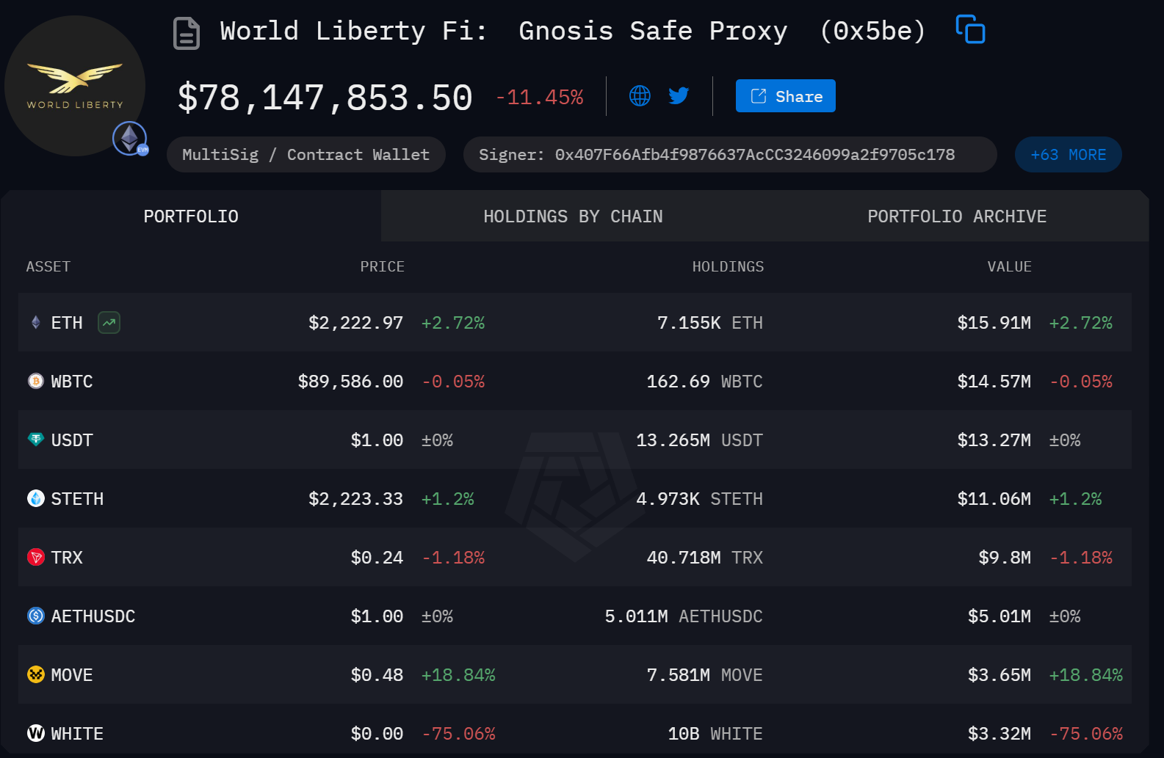Open the website globe icon
The image size is (1164, 758).
click(x=640, y=95)
